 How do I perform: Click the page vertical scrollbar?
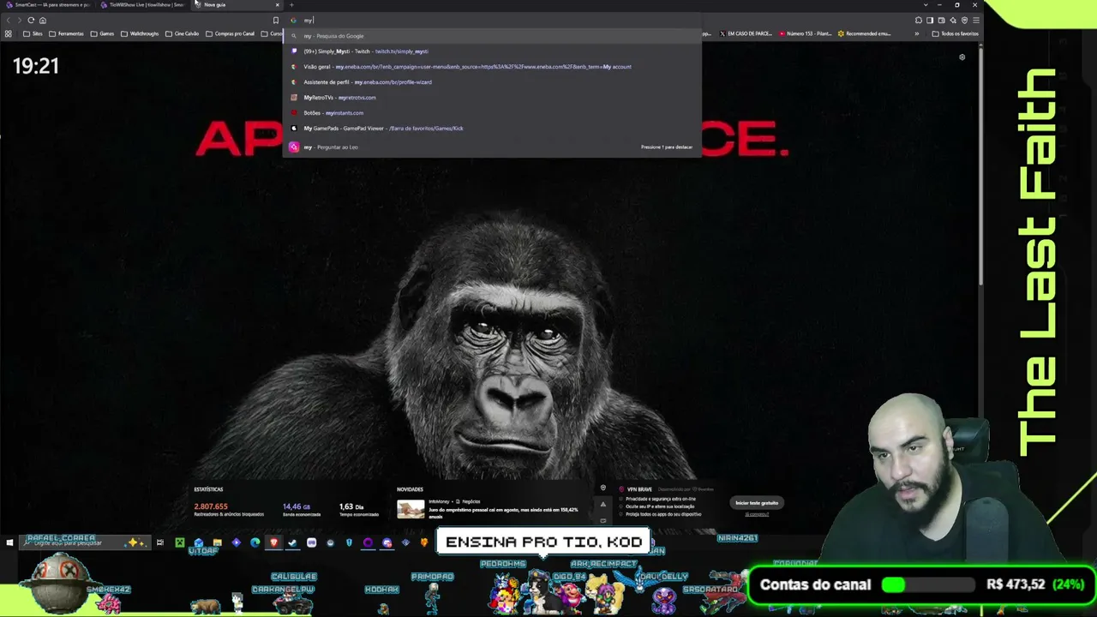click(x=982, y=167)
